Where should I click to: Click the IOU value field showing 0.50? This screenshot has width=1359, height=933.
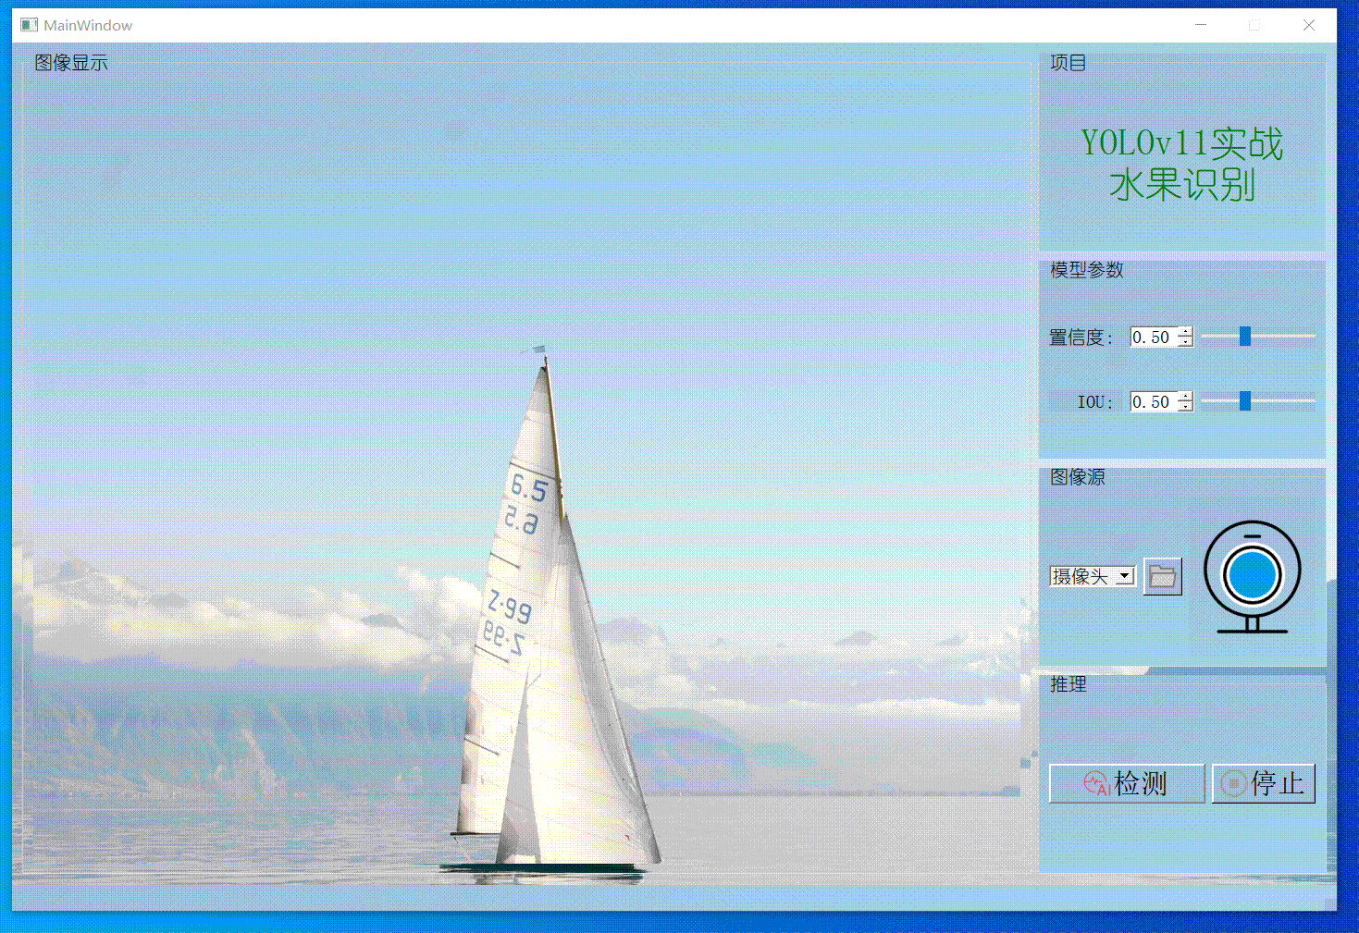tap(1153, 402)
